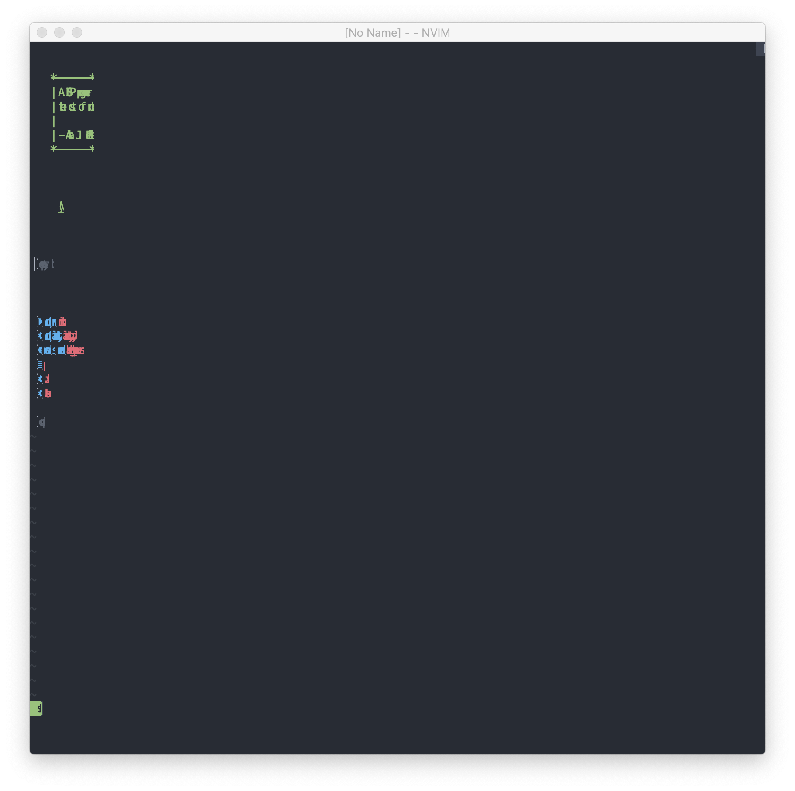
Task: Maximize the NVIM window with the third title-bar button
Action: (x=77, y=32)
